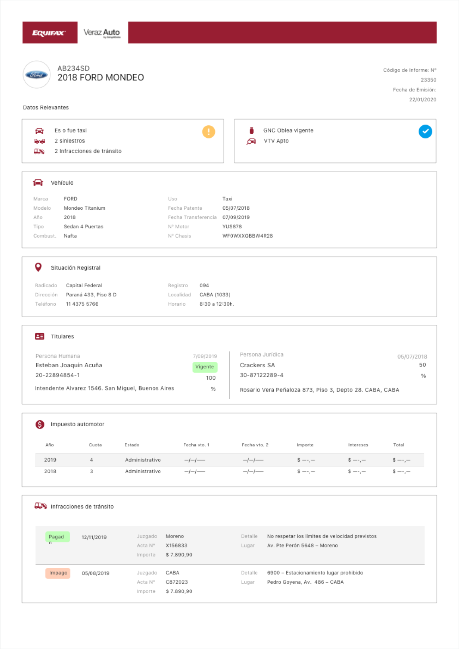
Task: Click the motor number 'YUS878'
Action: tap(232, 227)
